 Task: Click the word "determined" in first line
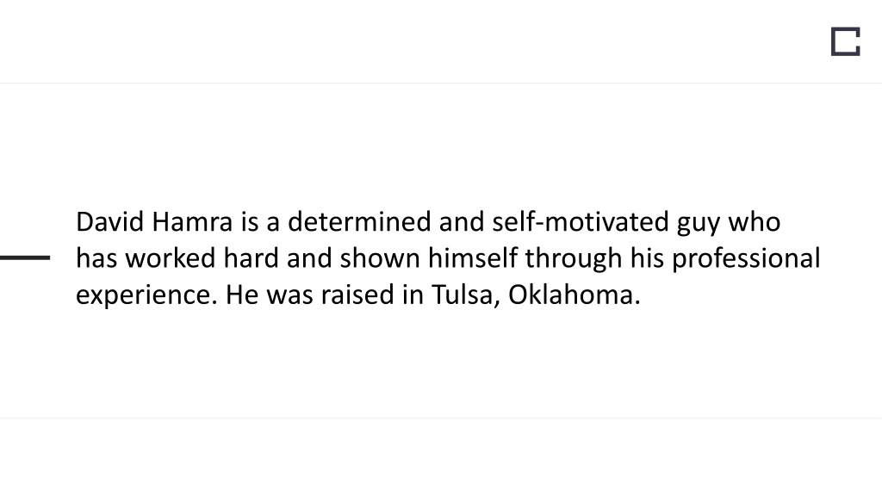click(x=359, y=221)
